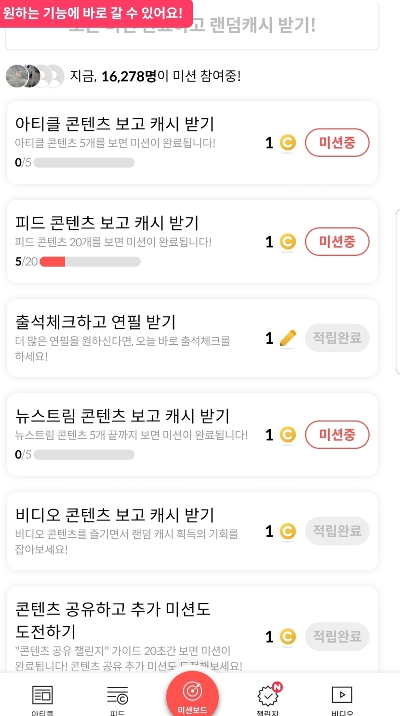Tap the pink tooltip banner at top
This screenshot has width=400, height=716.
click(94, 13)
